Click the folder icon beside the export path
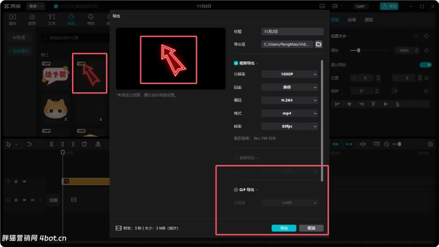Image resolution: width=439 pixels, height=247 pixels. (x=318, y=44)
